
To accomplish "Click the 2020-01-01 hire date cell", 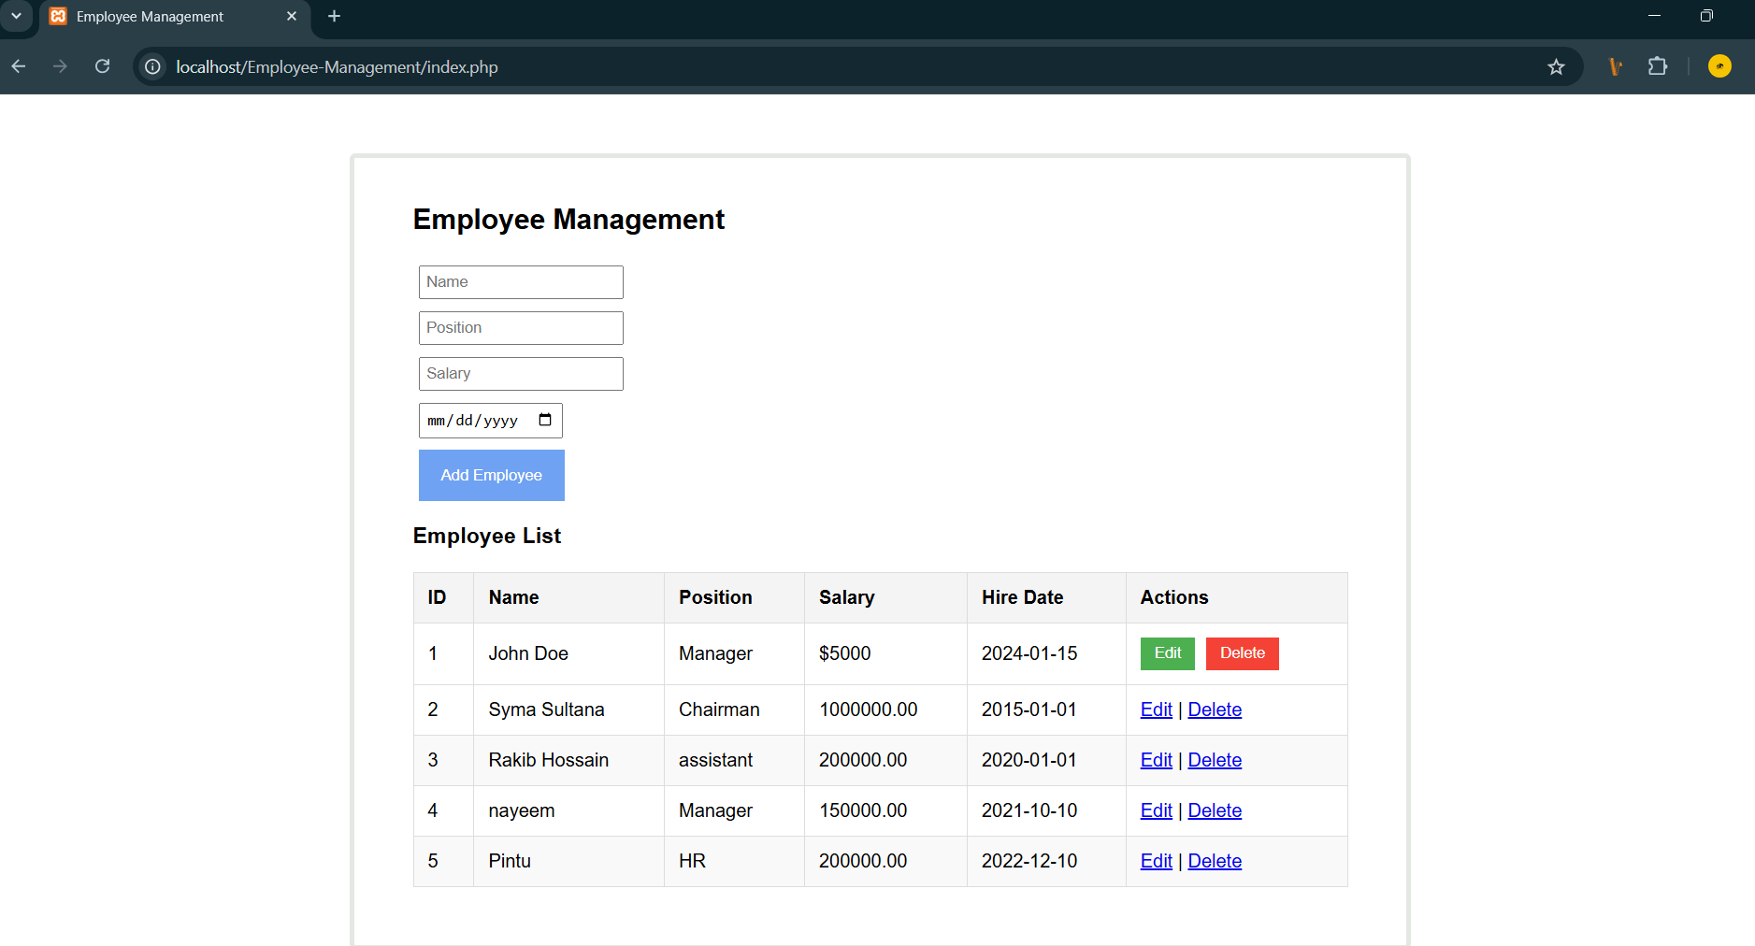I will (x=1046, y=760).
